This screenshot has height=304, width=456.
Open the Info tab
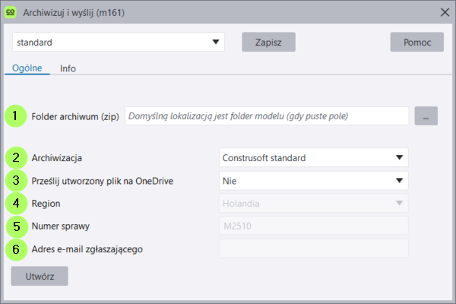click(x=68, y=68)
